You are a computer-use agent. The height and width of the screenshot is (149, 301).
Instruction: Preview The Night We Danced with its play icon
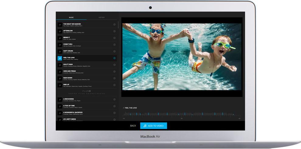114,25
